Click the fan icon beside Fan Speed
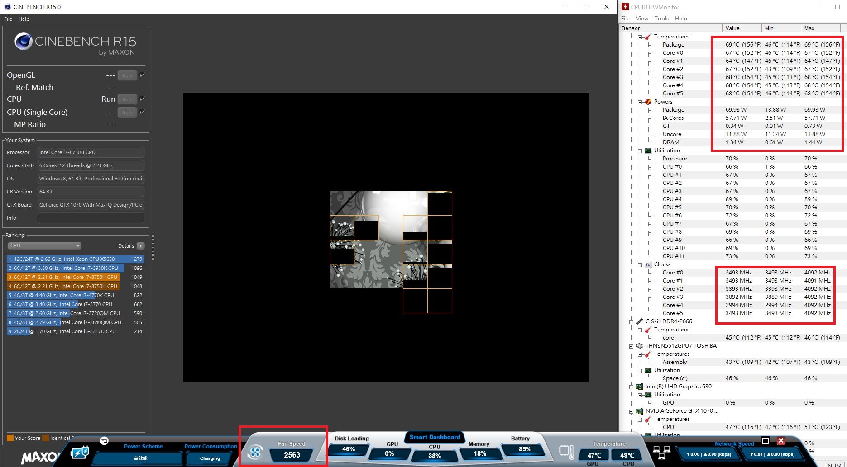 [255, 452]
